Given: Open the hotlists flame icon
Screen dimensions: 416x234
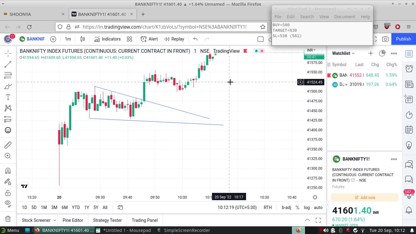Looking at the screenshot, I should [409, 115].
